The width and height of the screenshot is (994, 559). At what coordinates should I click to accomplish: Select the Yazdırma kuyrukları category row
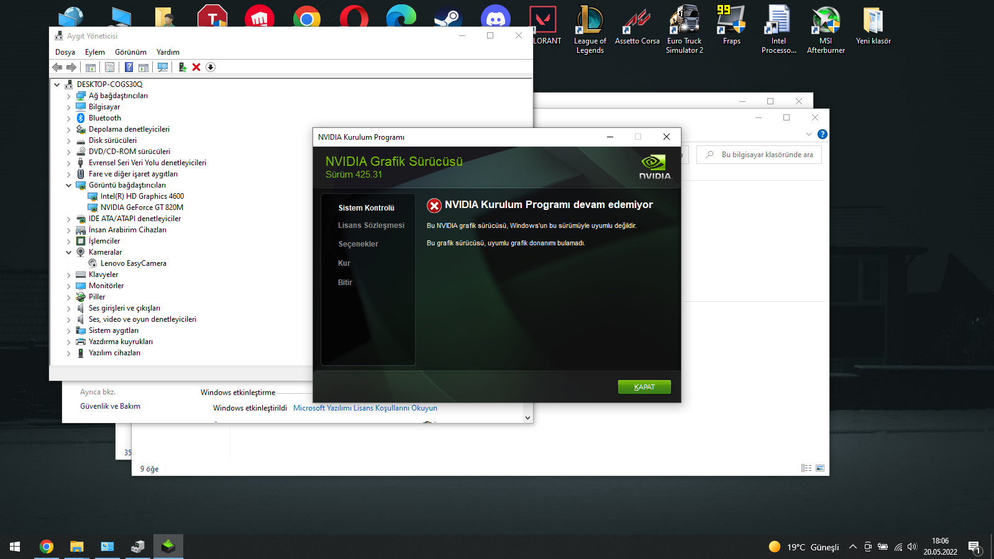pyautogui.click(x=121, y=342)
